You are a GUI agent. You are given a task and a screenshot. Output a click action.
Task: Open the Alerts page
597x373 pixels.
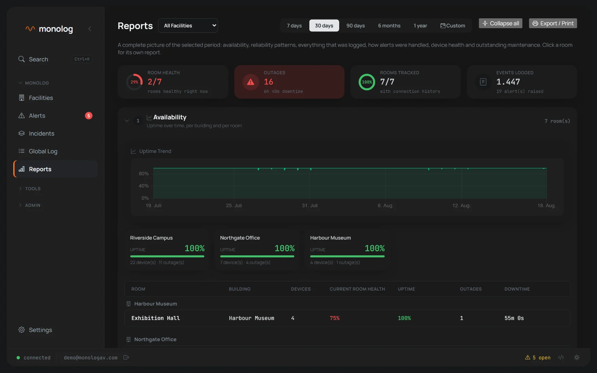pos(55,116)
